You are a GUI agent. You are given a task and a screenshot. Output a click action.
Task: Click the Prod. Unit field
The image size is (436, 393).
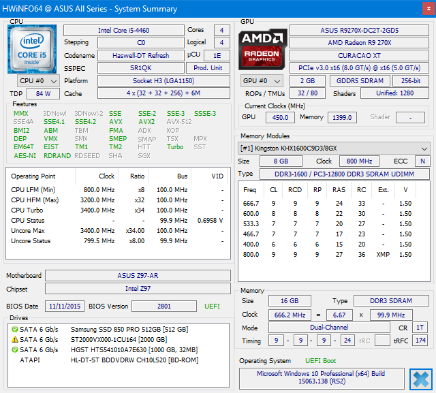(x=208, y=68)
